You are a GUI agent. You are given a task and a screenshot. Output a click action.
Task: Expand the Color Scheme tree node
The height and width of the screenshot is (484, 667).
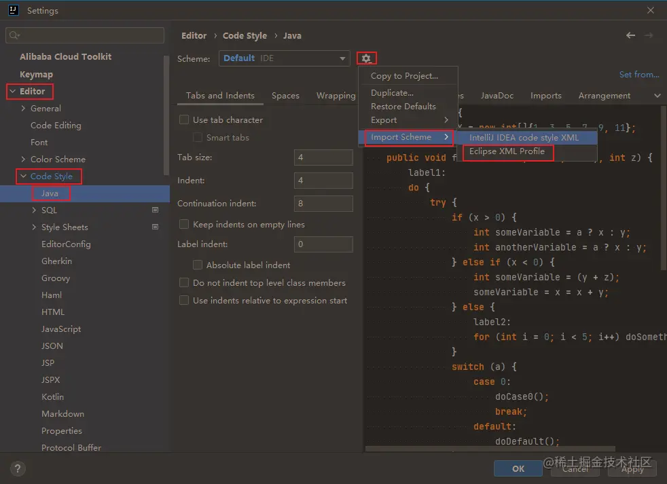point(23,159)
